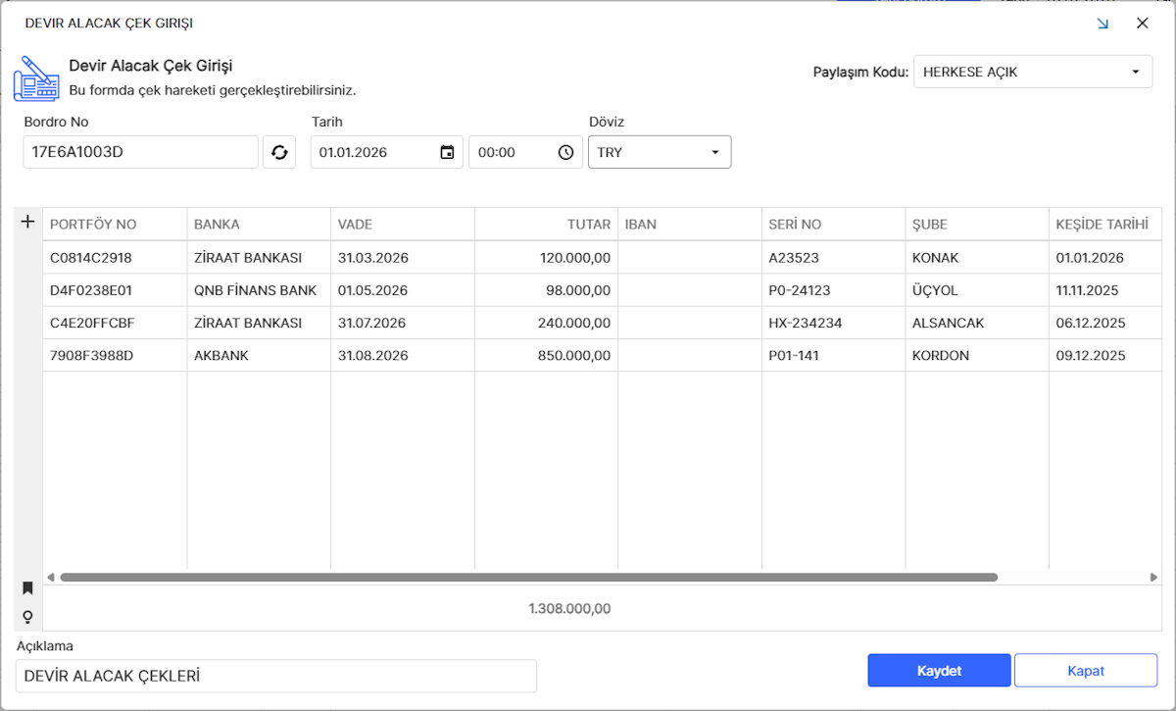The width and height of the screenshot is (1176, 711).
Task: Click the Açıklama text field
Action: [x=276, y=676]
